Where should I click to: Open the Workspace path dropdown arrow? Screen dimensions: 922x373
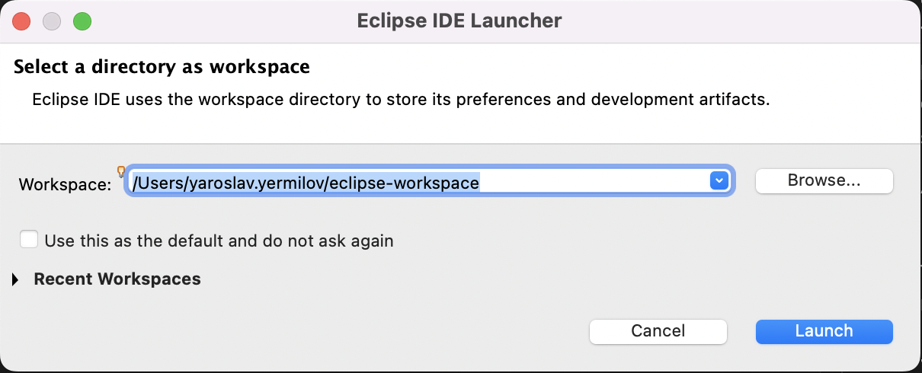coord(719,180)
